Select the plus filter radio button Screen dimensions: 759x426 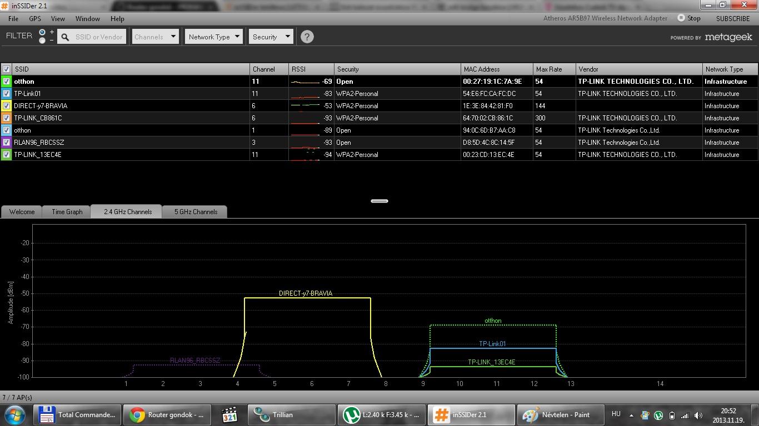(x=42, y=32)
